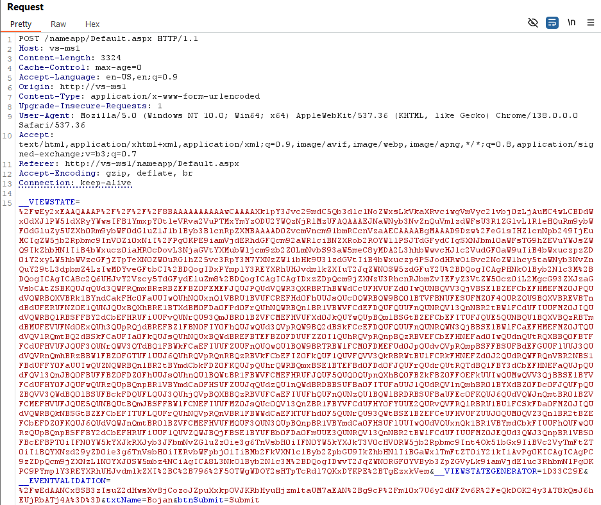This screenshot has height=505, width=601.
Task: Click the keep-alive value
Action: coord(106,183)
